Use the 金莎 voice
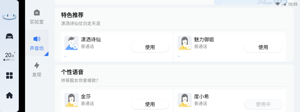The height and width of the screenshot is (112, 300). pyautogui.click(x=150, y=104)
